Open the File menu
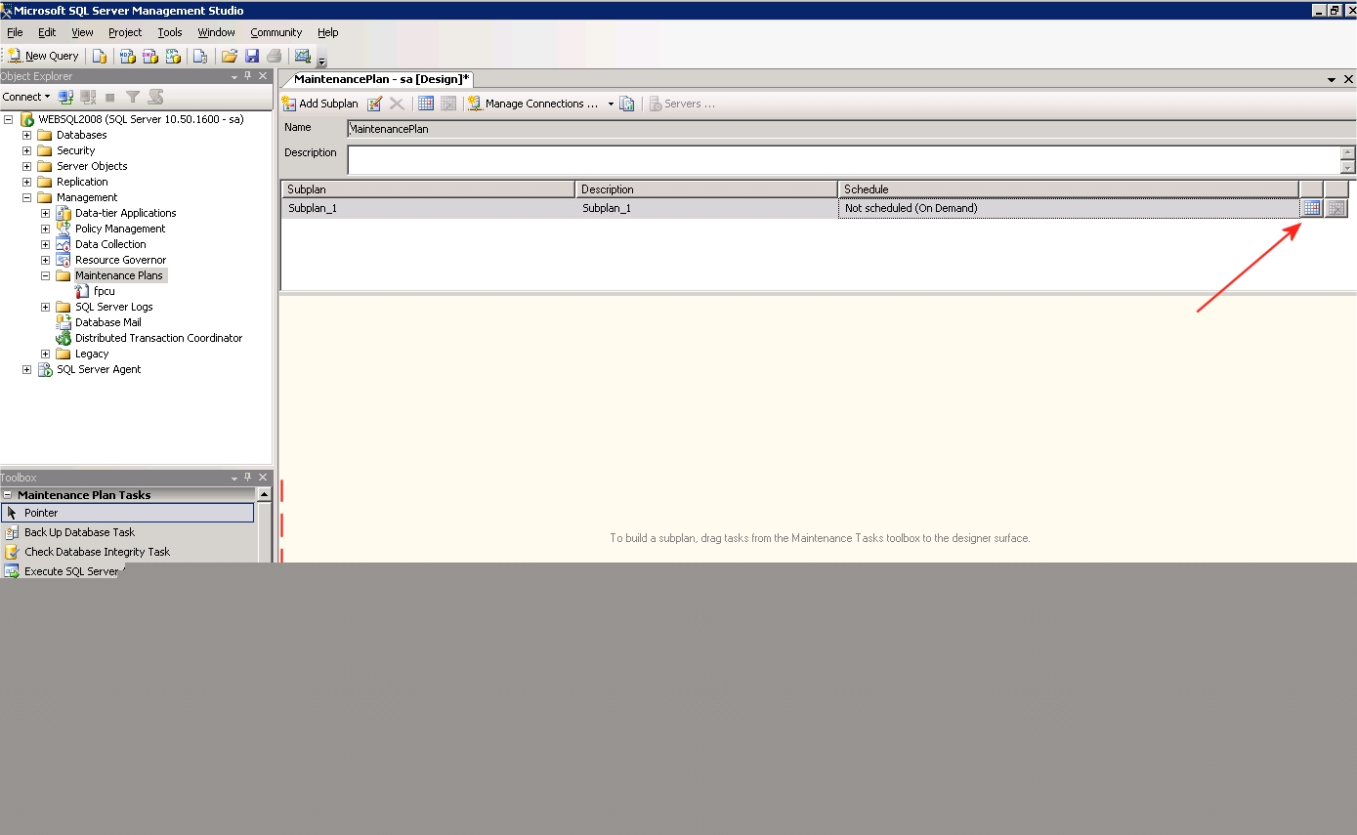 point(15,32)
